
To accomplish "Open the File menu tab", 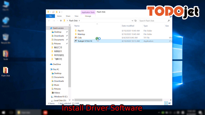I will [50, 16].
